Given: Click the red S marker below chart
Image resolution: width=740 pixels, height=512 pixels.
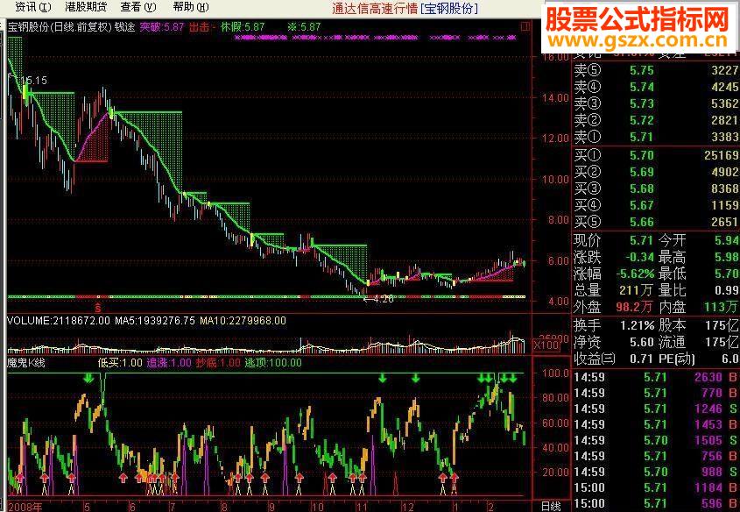Looking at the screenshot, I should tap(98, 308).
